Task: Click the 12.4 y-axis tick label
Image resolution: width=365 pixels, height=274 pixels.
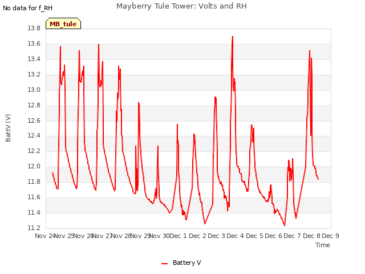Action: pos(34,136)
